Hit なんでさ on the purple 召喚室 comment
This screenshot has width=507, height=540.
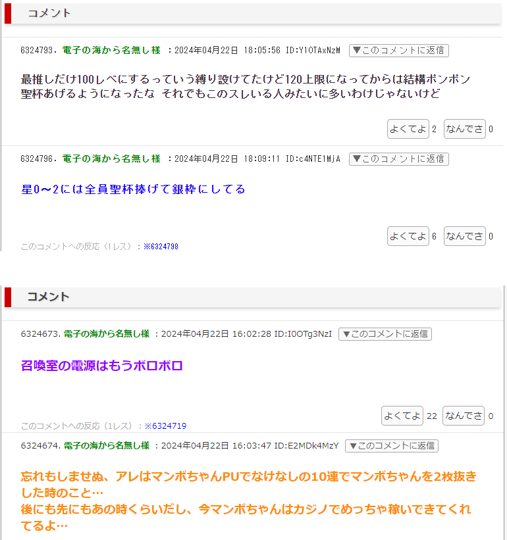[x=464, y=416]
